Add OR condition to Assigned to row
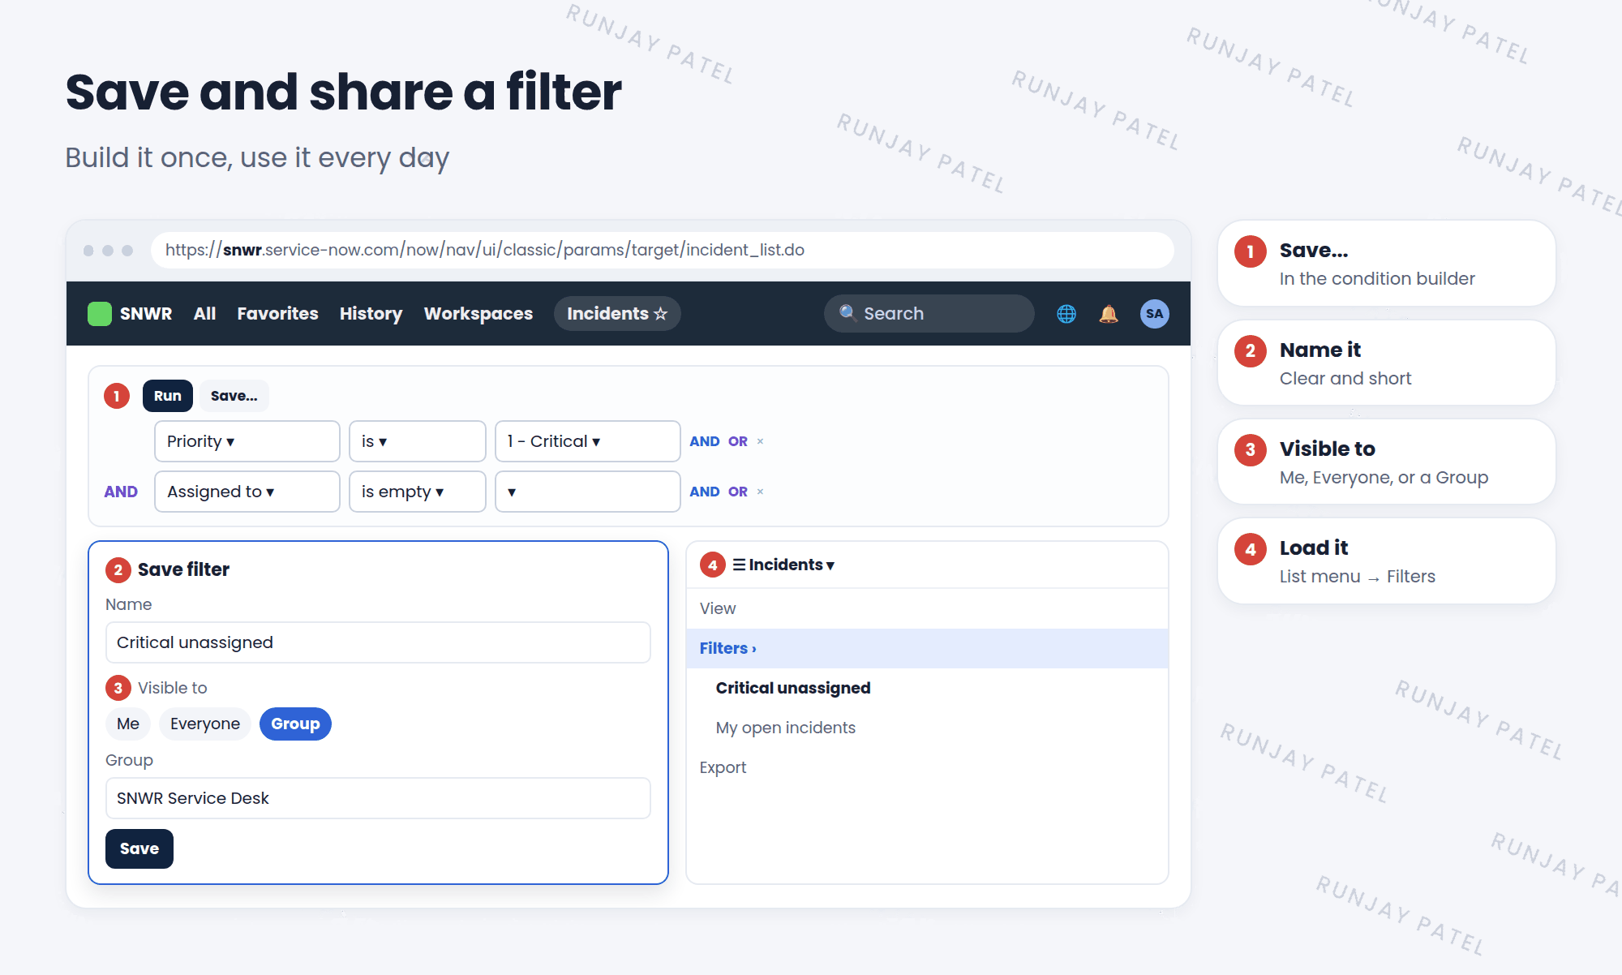1622x975 pixels. click(738, 492)
